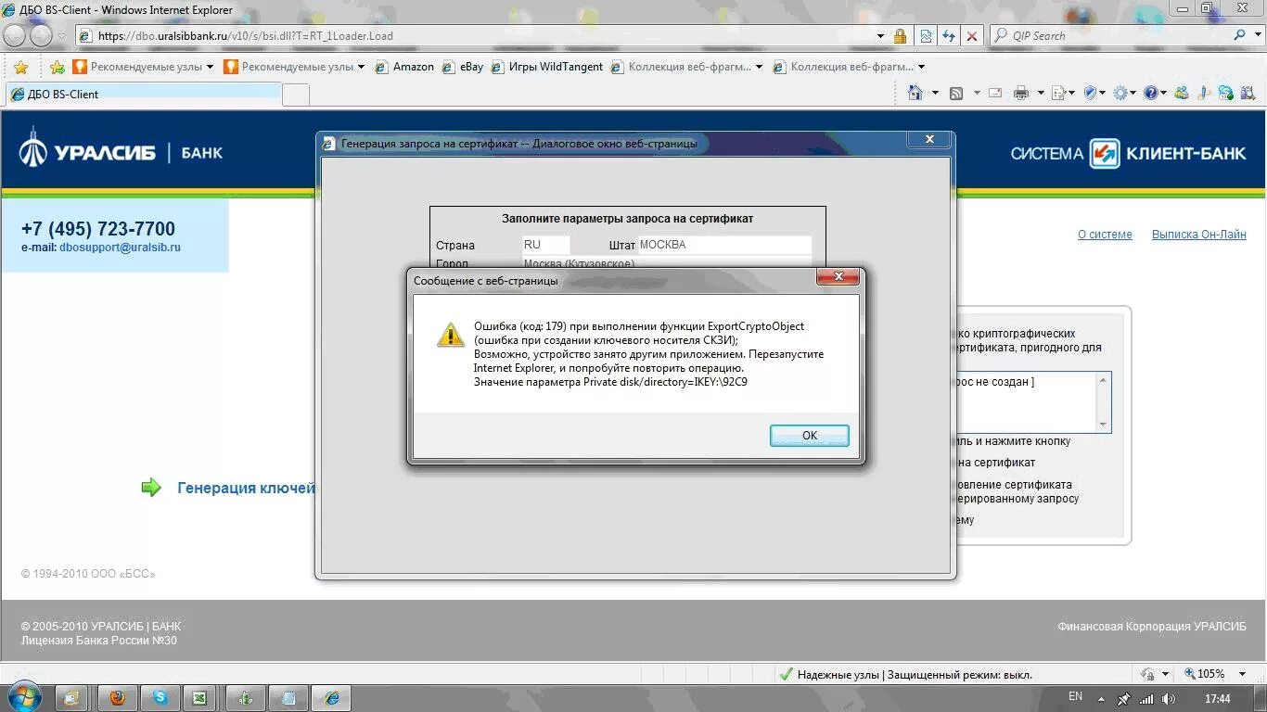
Task: Click the Print toolbar icon
Action: pyautogui.click(x=1021, y=93)
